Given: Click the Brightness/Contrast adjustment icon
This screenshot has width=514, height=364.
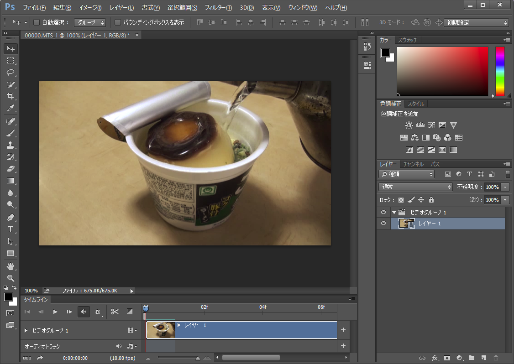Looking at the screenshot, I should [409, 125].
